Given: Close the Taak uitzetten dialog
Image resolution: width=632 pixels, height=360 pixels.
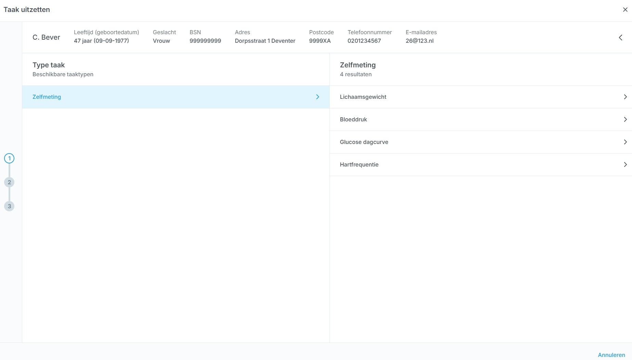Looking at the screenshot, I should tap(625, 10).
